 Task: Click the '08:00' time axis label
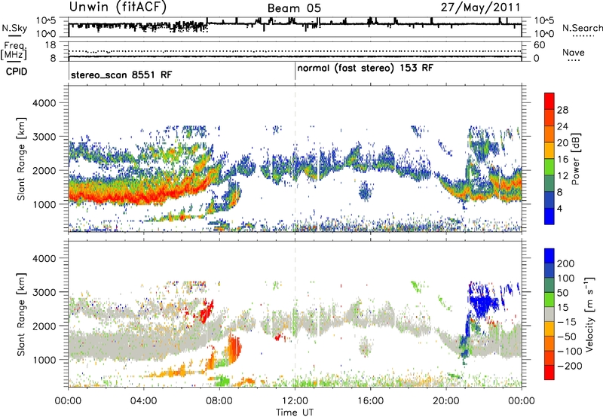219,401
